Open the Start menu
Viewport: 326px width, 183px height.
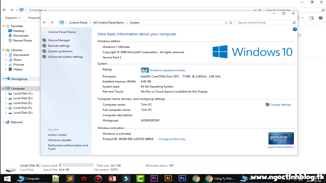[7, 179]
